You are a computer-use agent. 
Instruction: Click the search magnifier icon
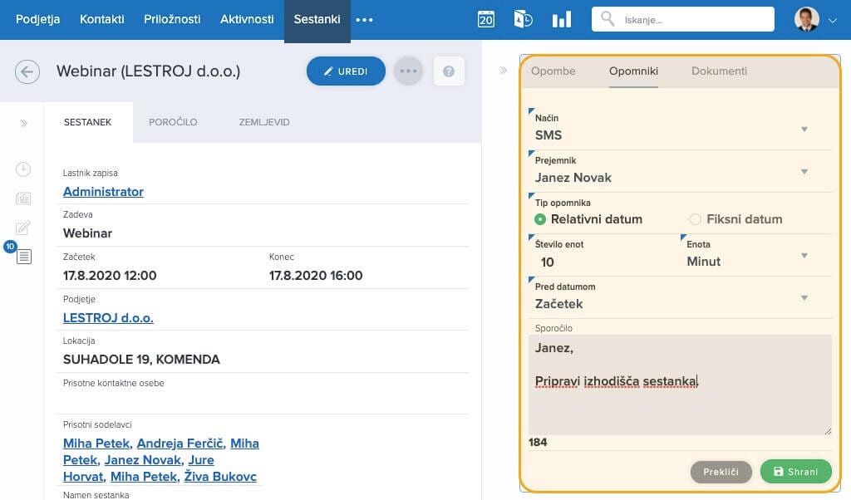tap(608, 19)
